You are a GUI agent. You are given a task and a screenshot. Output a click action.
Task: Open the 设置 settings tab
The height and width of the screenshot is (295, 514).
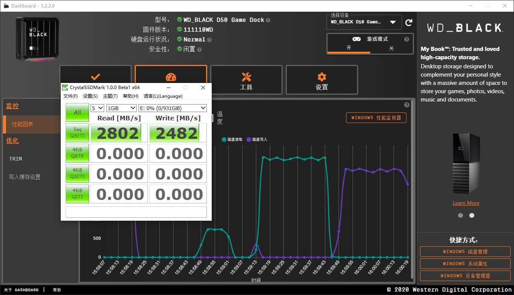click(322, 80)
